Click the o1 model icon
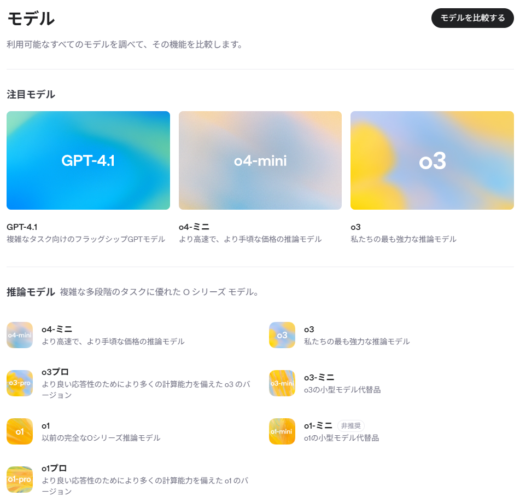This screenshot has height=502, width=520. click(x=20, y=431)
